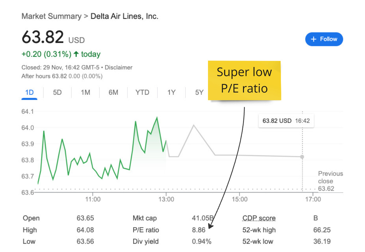Click the 63.82 USD price tooltip
Viewport: 365px width, 252px height.
click(x=286, y=121)
